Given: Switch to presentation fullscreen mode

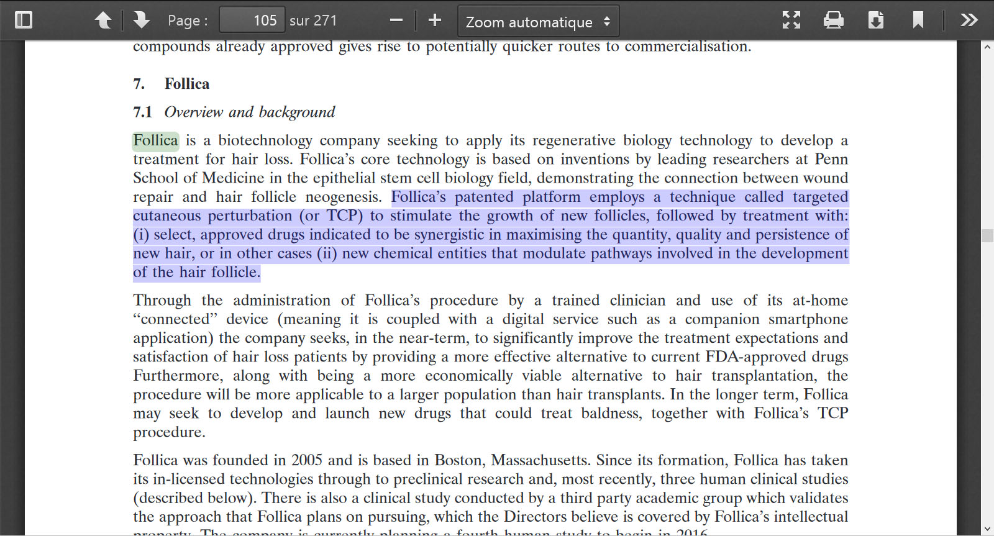Looking at the screenshot, I should [791, 20].
